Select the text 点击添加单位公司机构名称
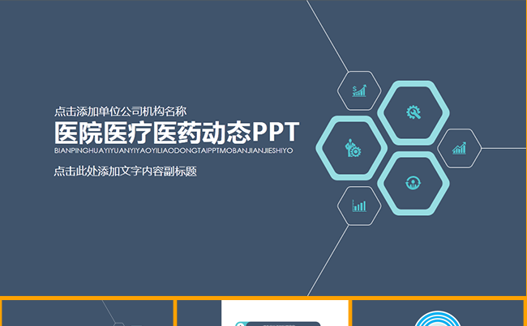The width and height of the screenshot is (527, 326). 120,112
